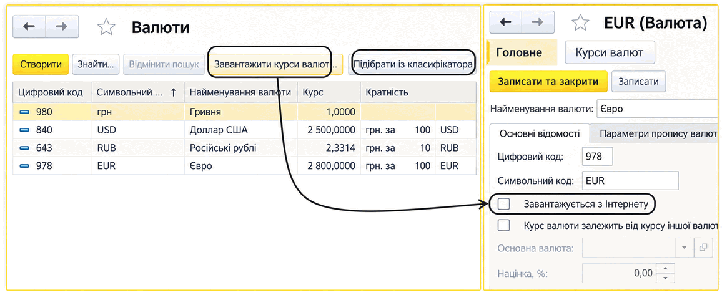
Task: Select the EUR symbol code cell
Action: [x=137, y=166]
